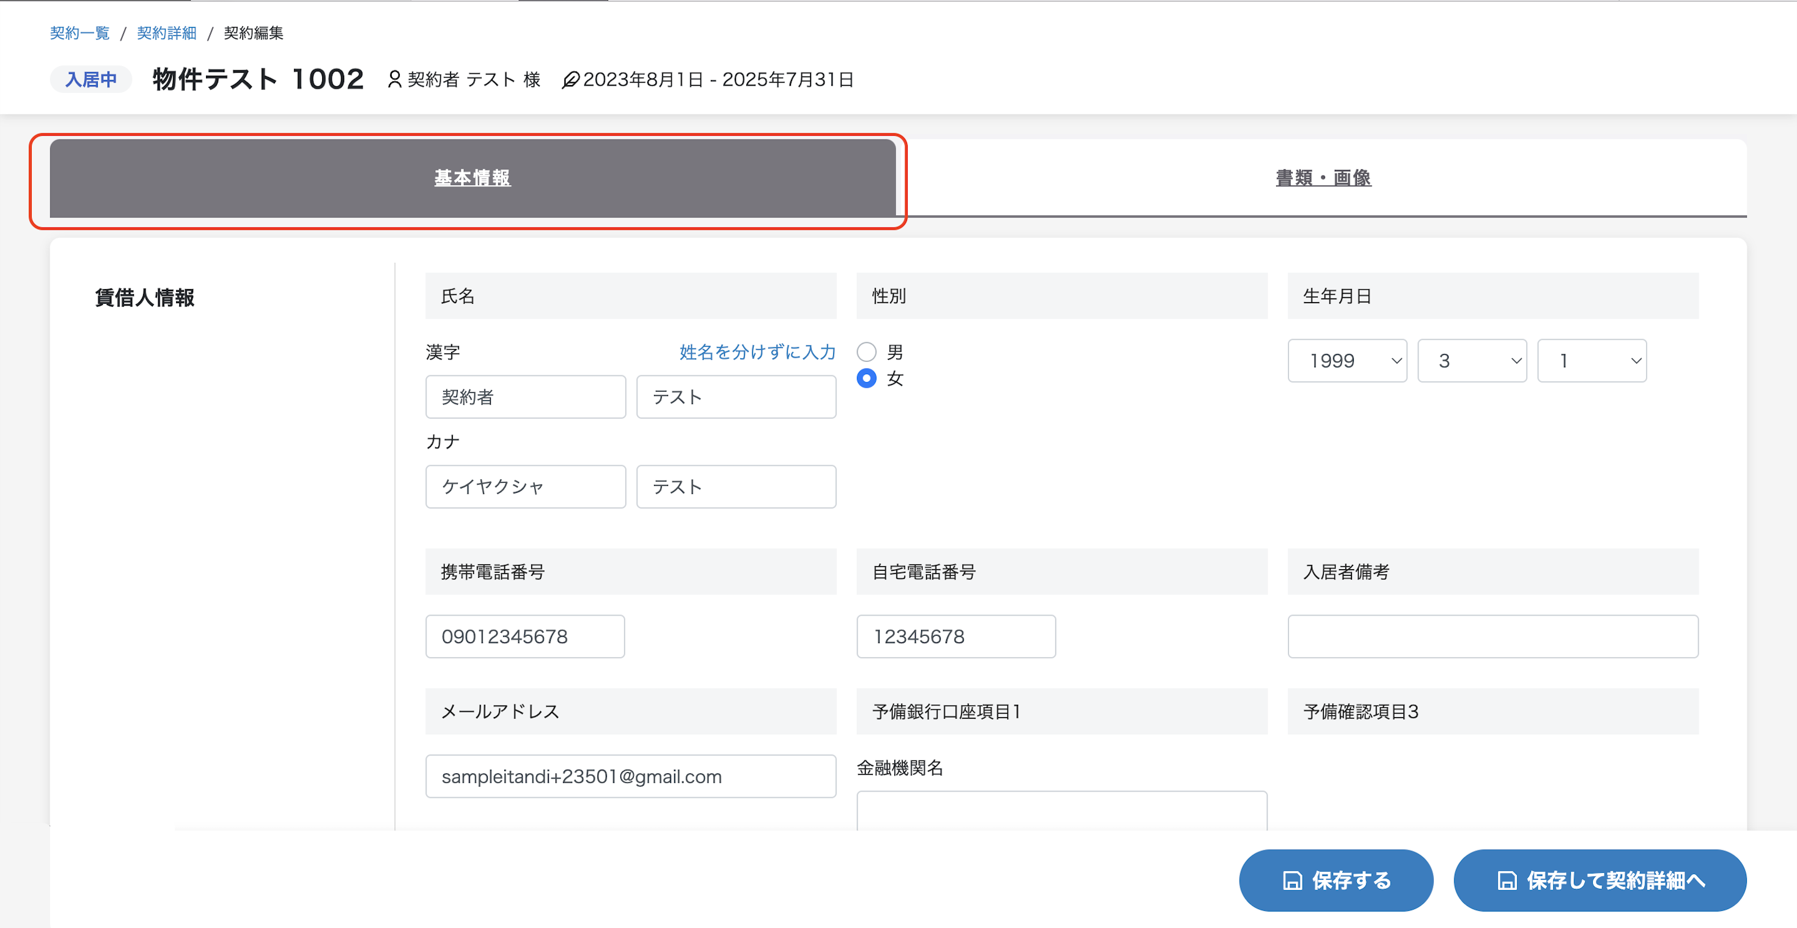Go to 契約詳細 breadcrumb link
The height and width of the screenshot is (928, 1797).
(167, 33)
